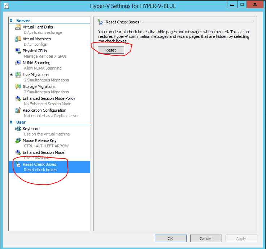Click the Cancel button
This screenshot has width=266, height=249.
coord(206,239)
